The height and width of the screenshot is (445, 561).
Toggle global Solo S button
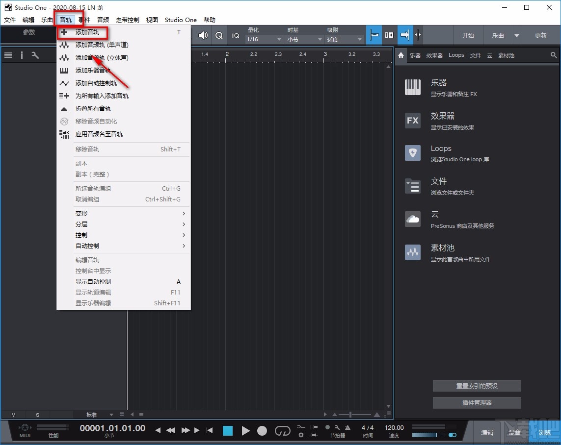click(38, 415)
